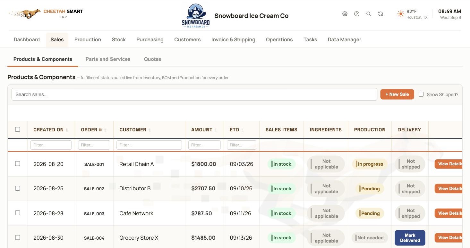The width and height of the screenshot is (470, 248).
Task: Click Pending production status for Distributor B
Action: click(x=370, y=189)
